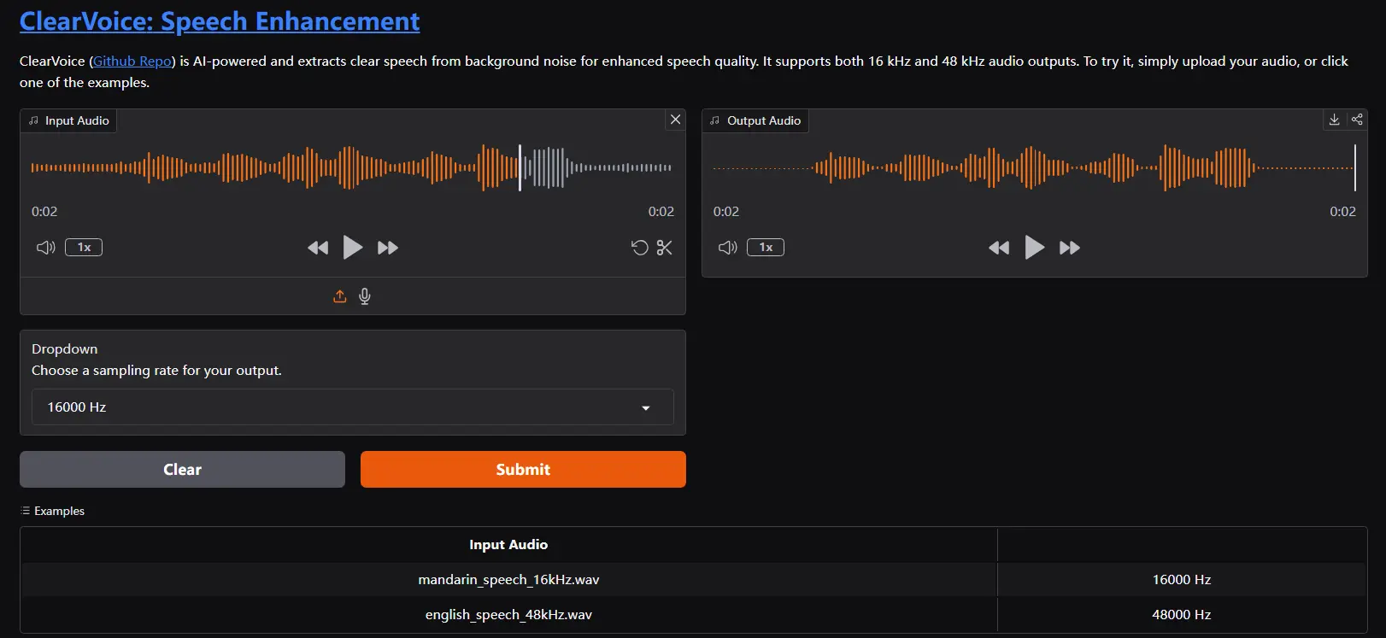The height and width of the screenshot is (638, 1386).
Task: Open the 16000 Hz sampling rate dropdown
Action: tap(353, 407)
